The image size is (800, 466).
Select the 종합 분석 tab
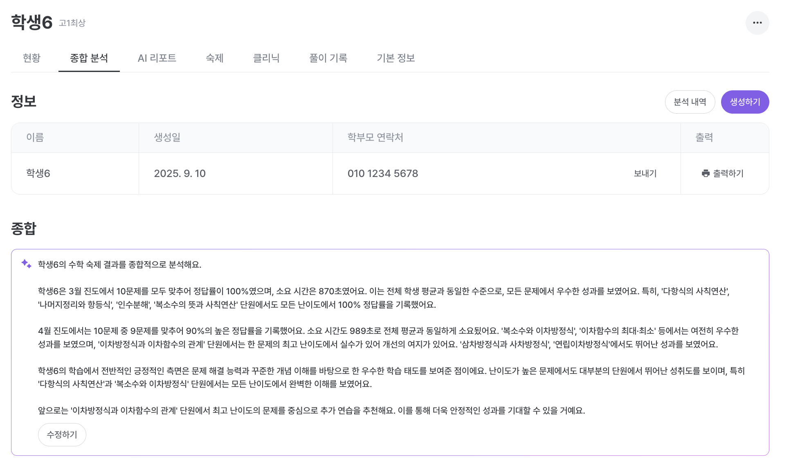[89, 58]
